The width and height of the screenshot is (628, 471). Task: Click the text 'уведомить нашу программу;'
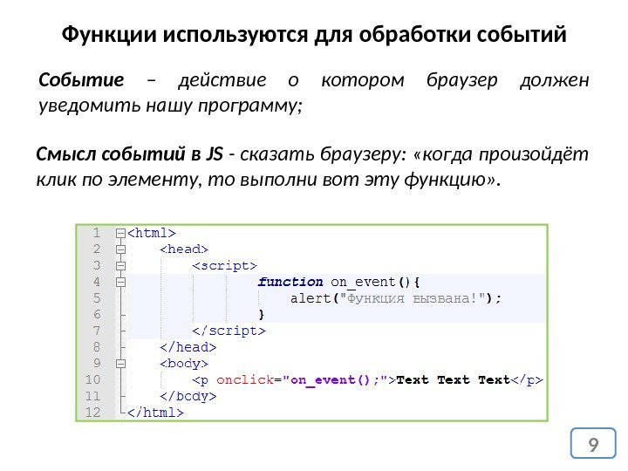pyautogui.click(x=171, y=106)
